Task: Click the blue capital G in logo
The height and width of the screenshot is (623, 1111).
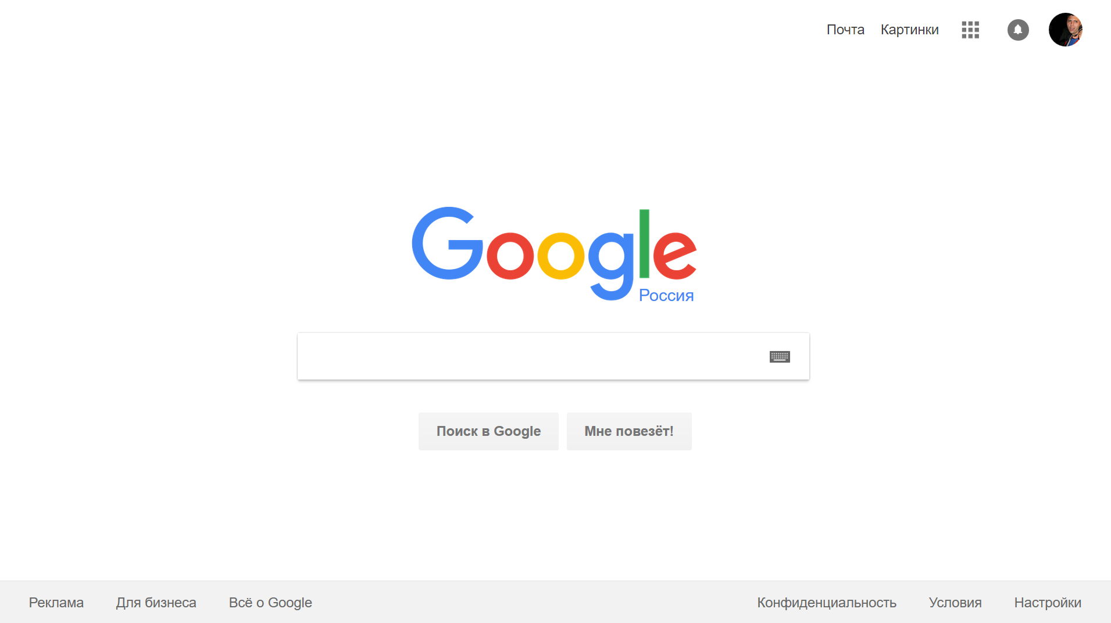Action: 447,244
